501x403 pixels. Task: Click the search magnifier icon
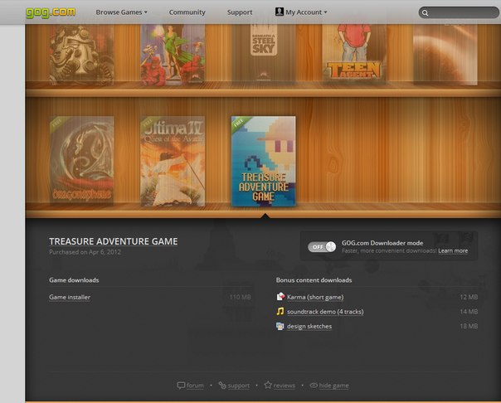click(426, 13)
